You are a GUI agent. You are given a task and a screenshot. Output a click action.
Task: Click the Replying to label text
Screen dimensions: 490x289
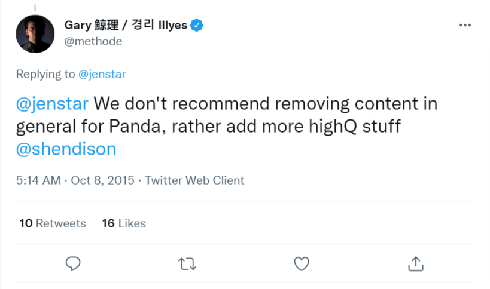[45, 74]
